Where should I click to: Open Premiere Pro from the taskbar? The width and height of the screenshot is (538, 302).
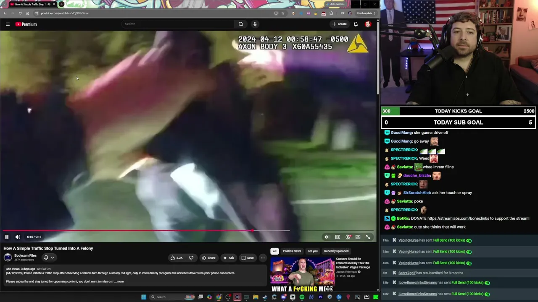[x=320, y=297]
